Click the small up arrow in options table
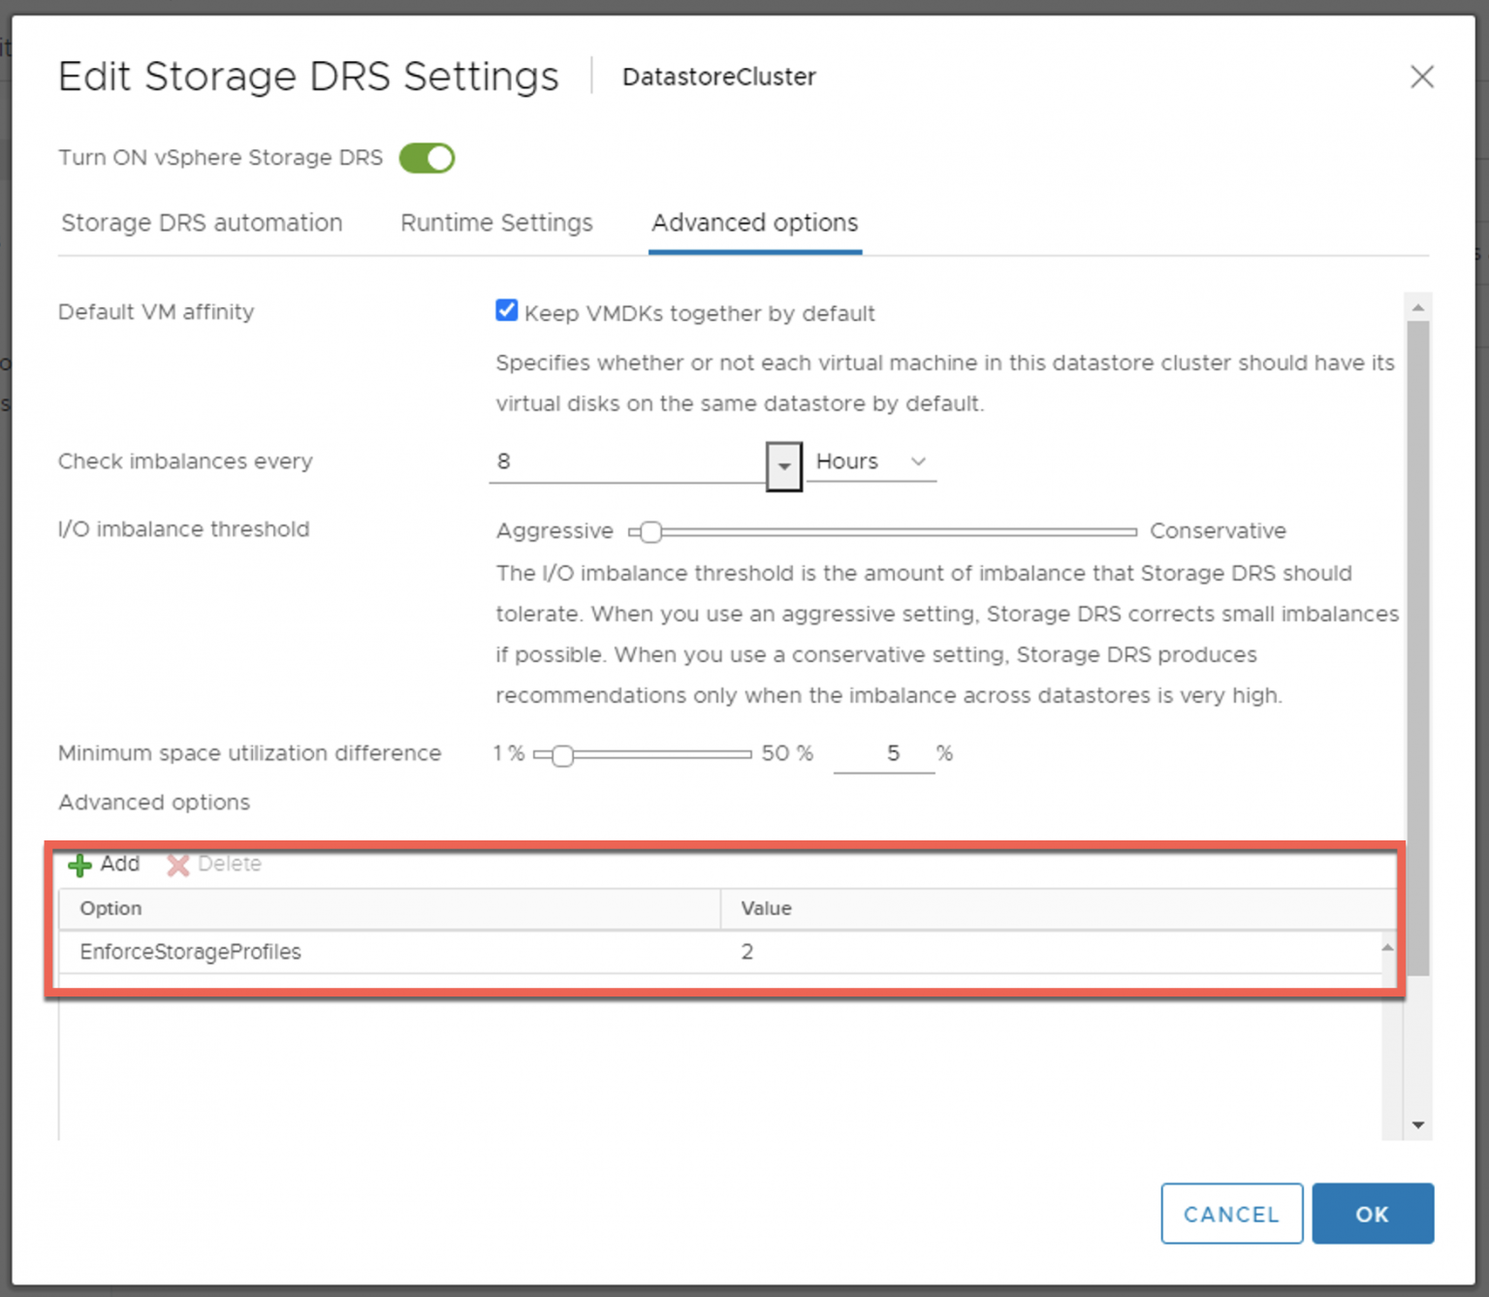 [x=1387, y=947]
